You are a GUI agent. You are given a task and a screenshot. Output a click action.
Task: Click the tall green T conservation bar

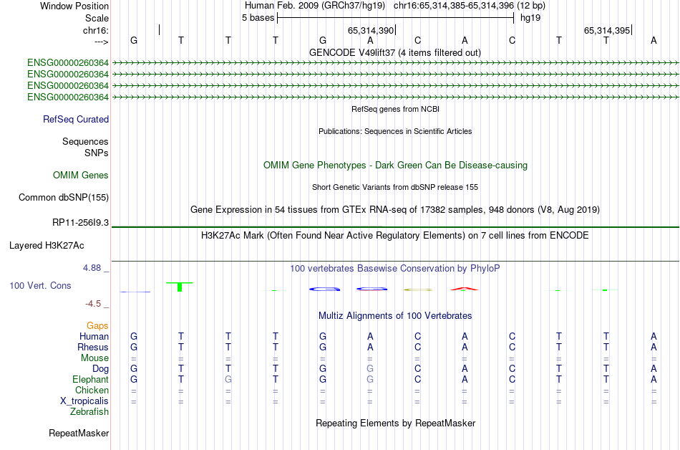180,287
